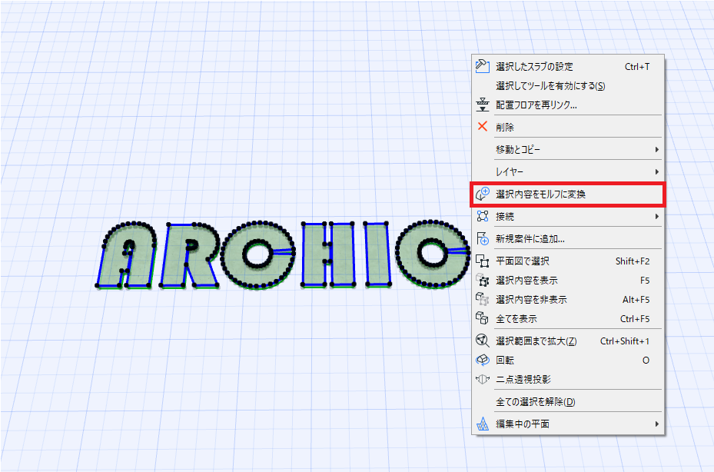Click the show selection icon beside 選択内容を表示
Screen dimensions: 714x472
tap(482, 280)
